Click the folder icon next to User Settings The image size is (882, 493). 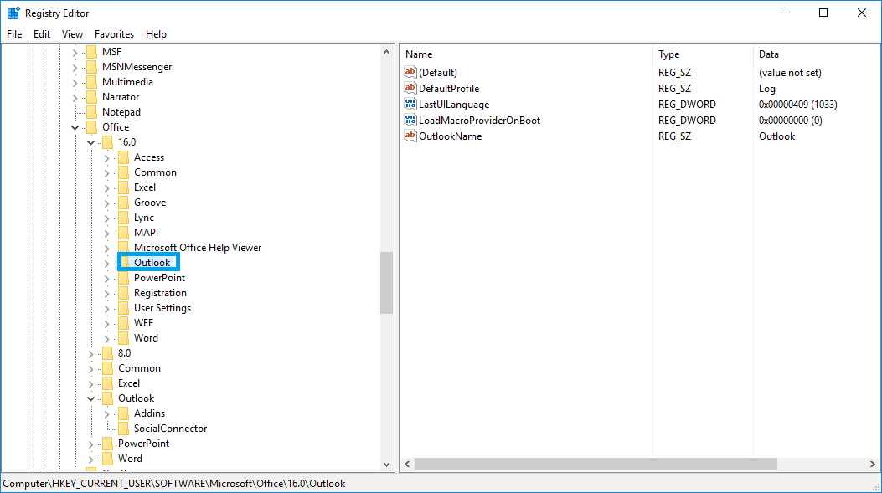pos(123,308)
